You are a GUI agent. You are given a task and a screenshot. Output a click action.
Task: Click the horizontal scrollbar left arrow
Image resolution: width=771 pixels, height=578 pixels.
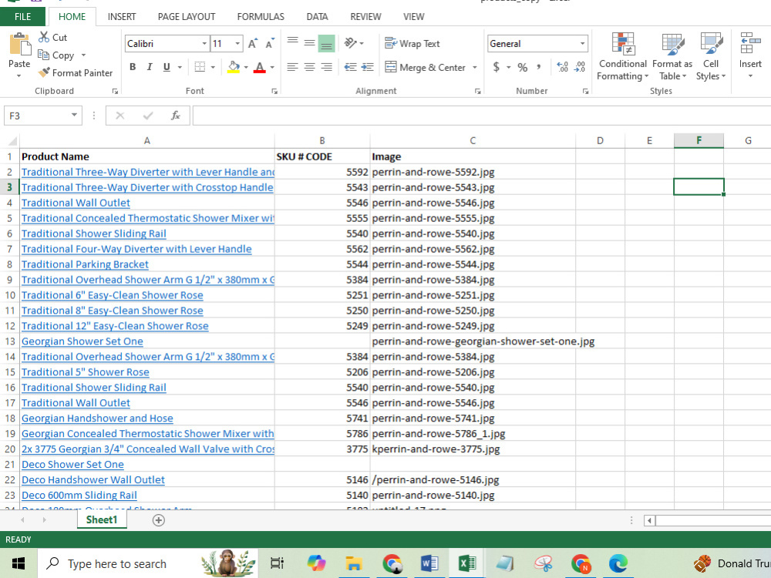(x=649, y=520)
